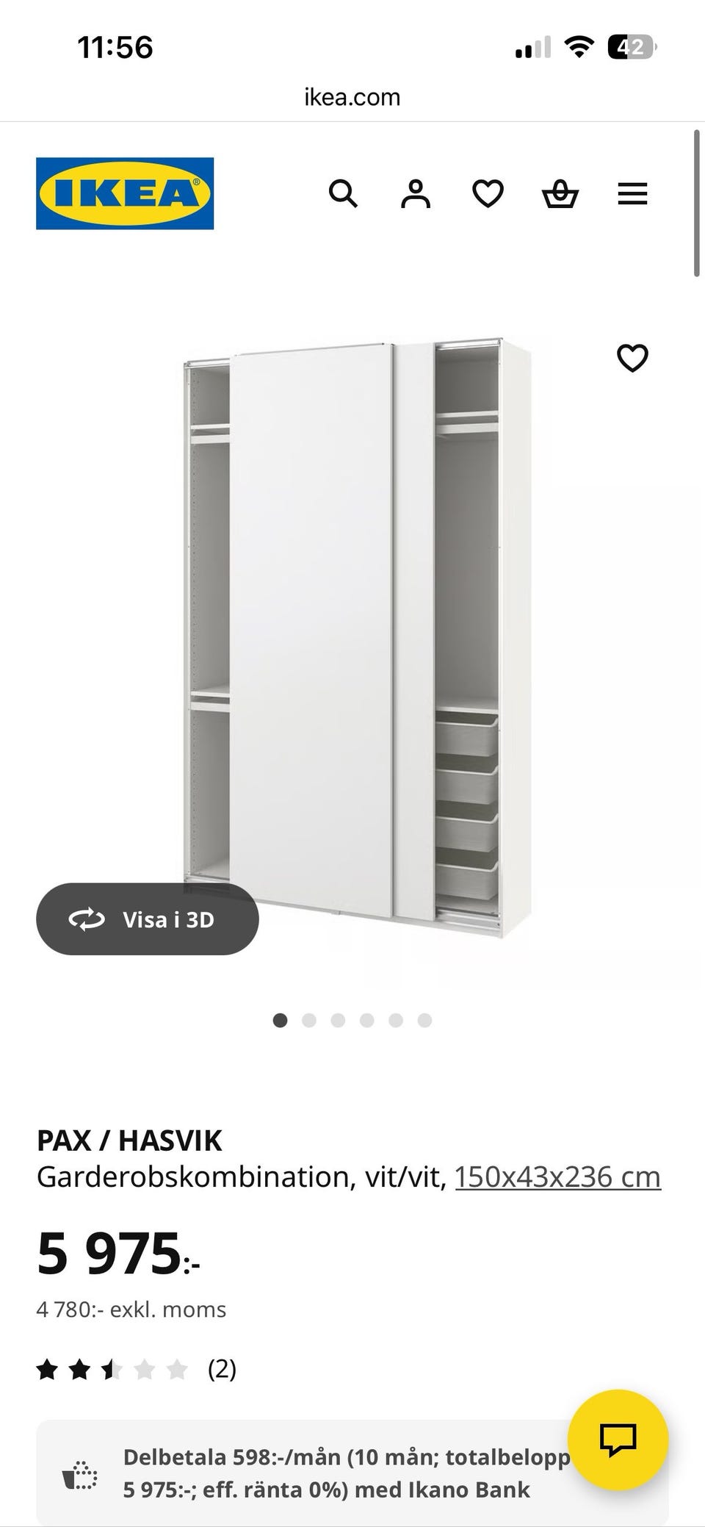Viewport: 705px width, 1527px height.
Task: Select the second image carousel dot
Action: click(x=309, y=1020)
